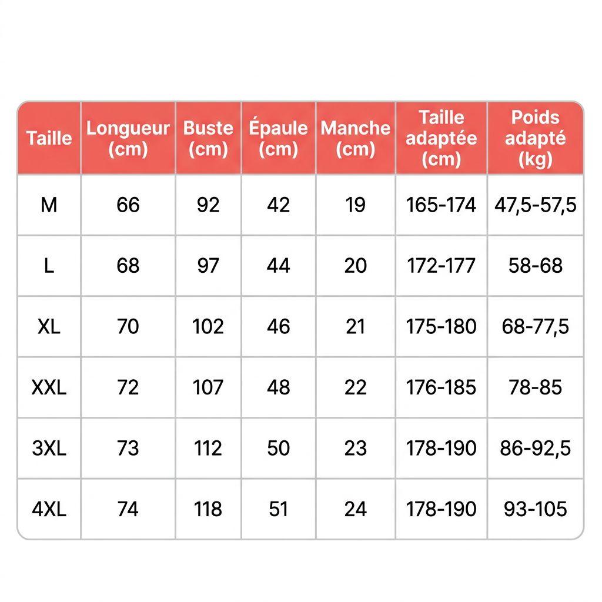Select the 3XL size row label
This screenshot has width=602, height=602.
tap(49, 449)
